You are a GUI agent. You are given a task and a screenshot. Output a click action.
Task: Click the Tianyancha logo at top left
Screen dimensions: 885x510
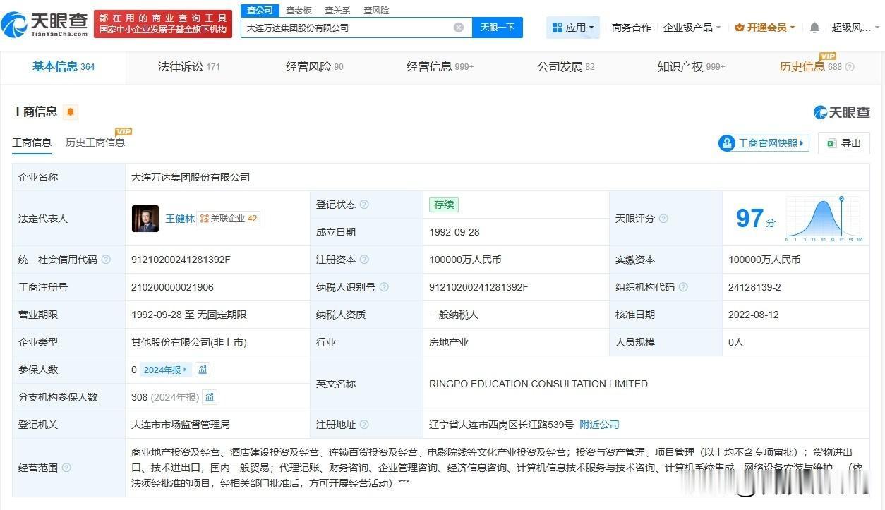[45, 24]
